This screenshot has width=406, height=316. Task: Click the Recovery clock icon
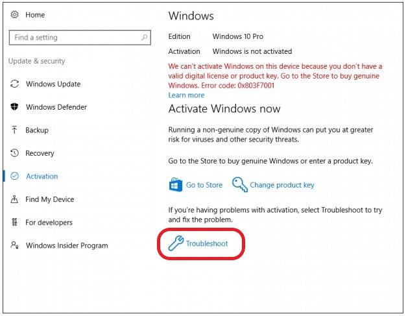(x=14, y=153)
